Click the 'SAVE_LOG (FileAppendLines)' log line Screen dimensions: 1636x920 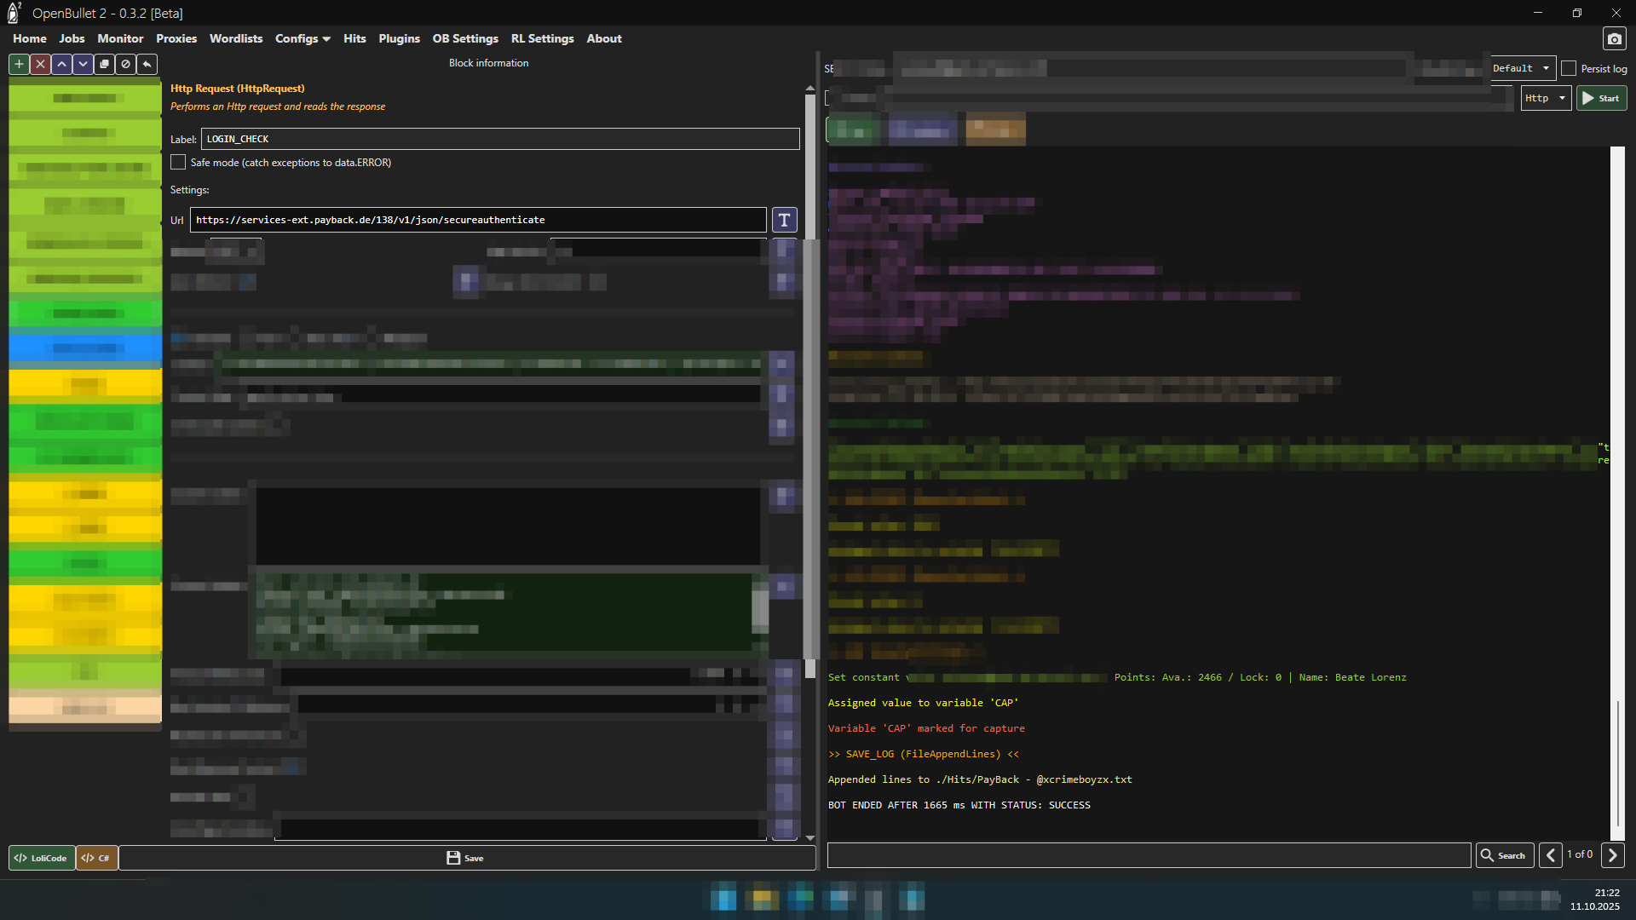(924, 754)
